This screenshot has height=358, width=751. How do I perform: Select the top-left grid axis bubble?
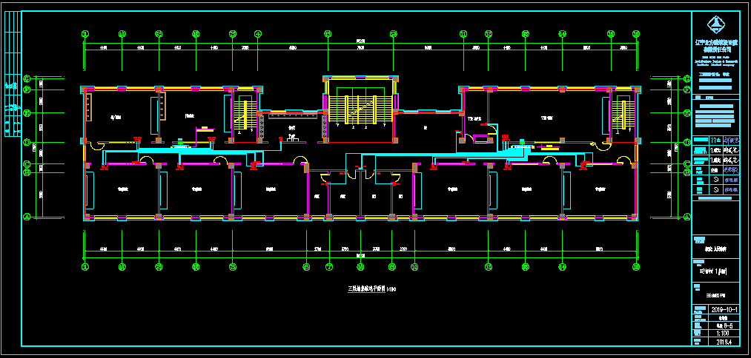(85, 33)
